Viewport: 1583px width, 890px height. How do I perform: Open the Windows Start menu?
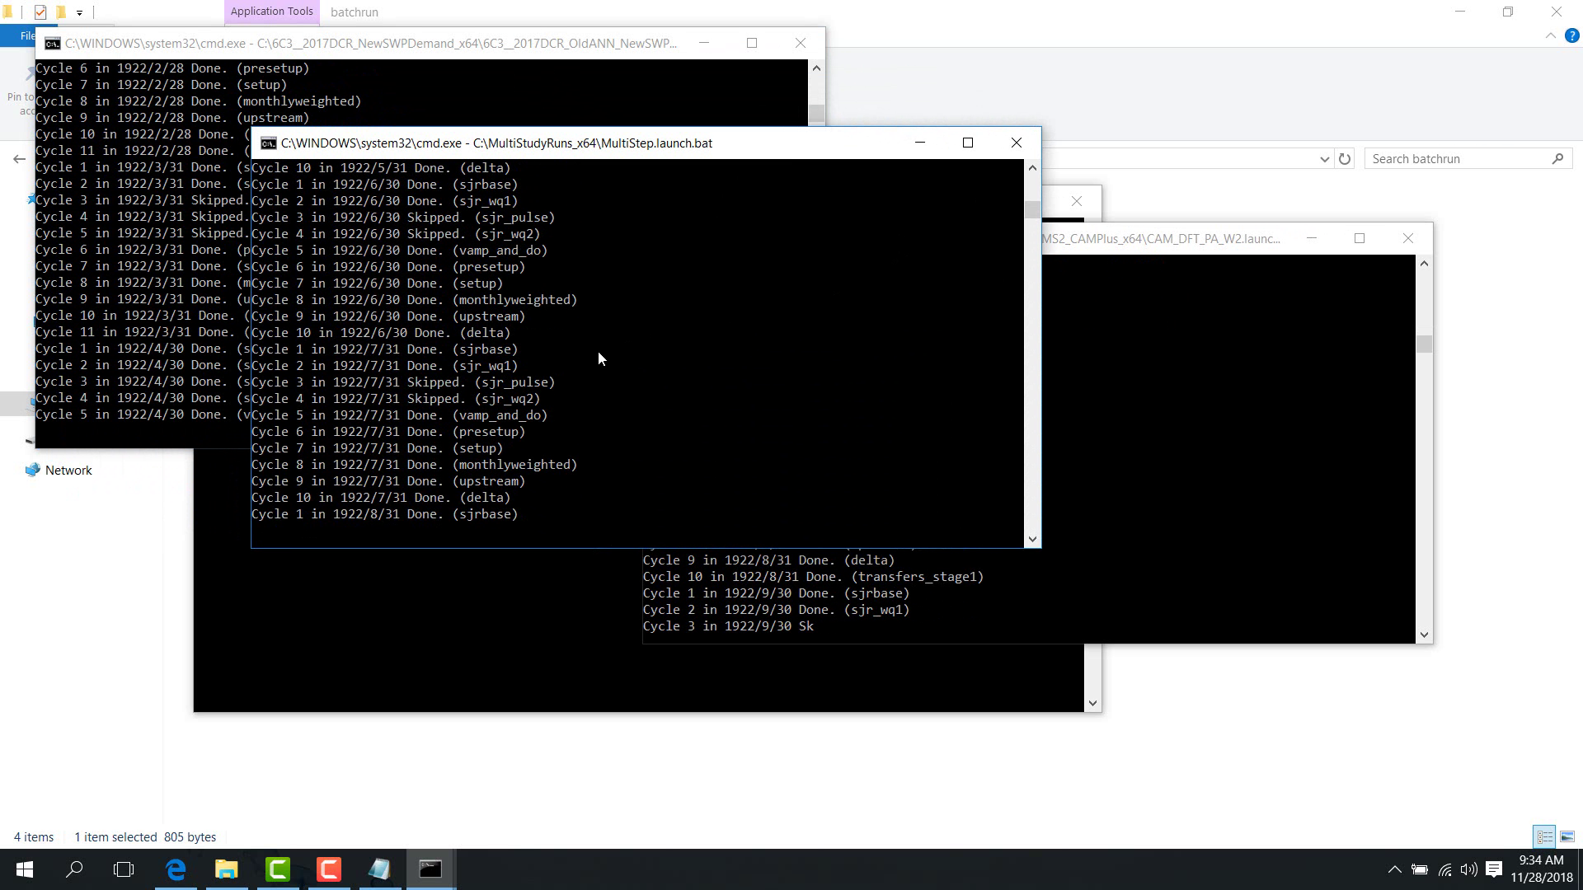[24, 869]
